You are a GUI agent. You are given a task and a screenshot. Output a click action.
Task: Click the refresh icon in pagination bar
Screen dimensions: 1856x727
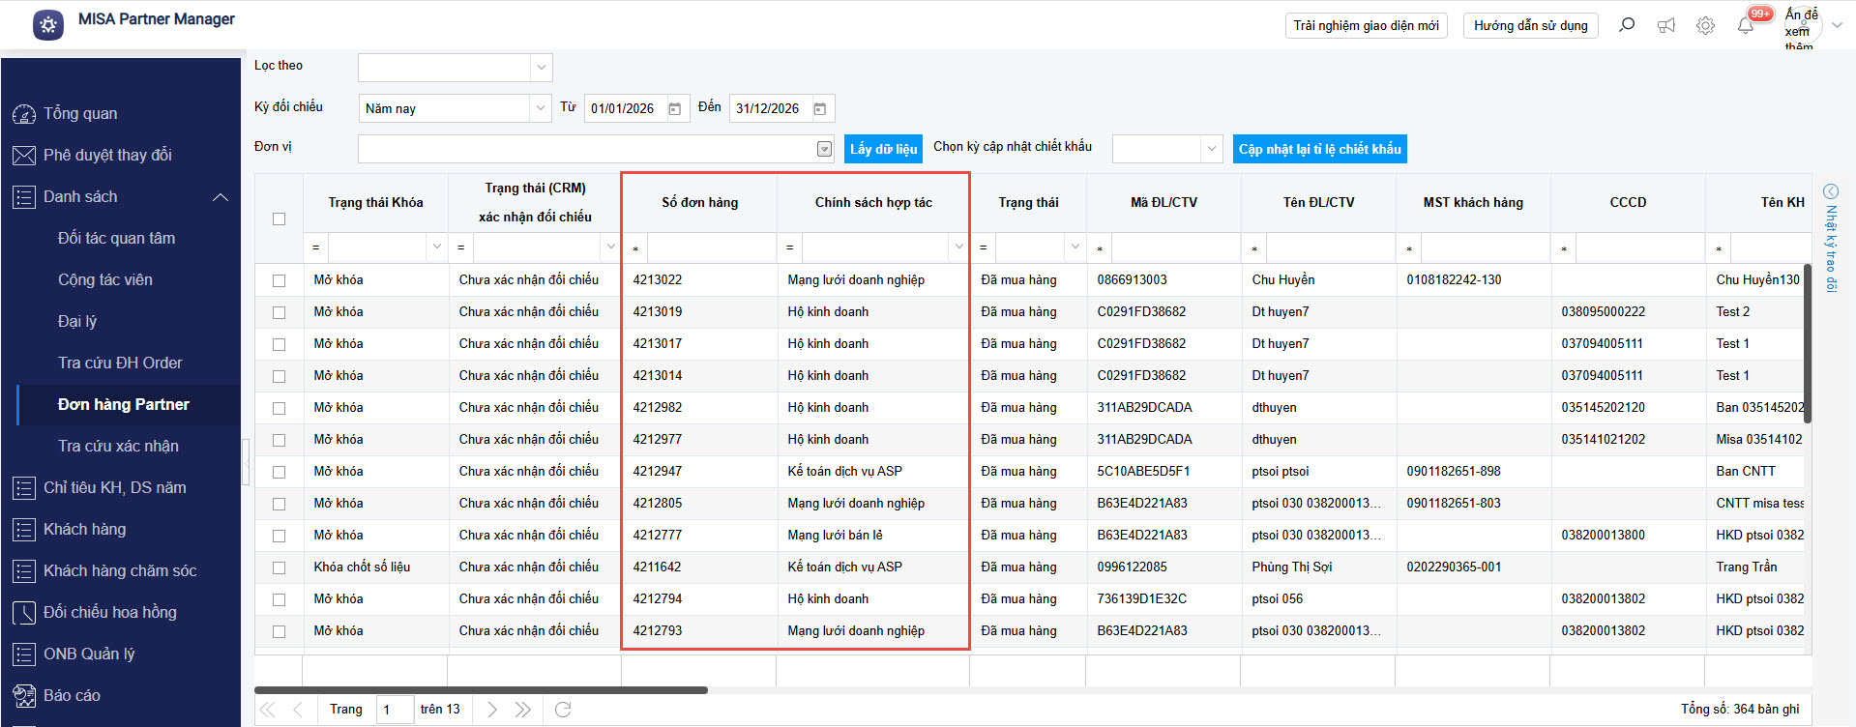pos(563,710)
